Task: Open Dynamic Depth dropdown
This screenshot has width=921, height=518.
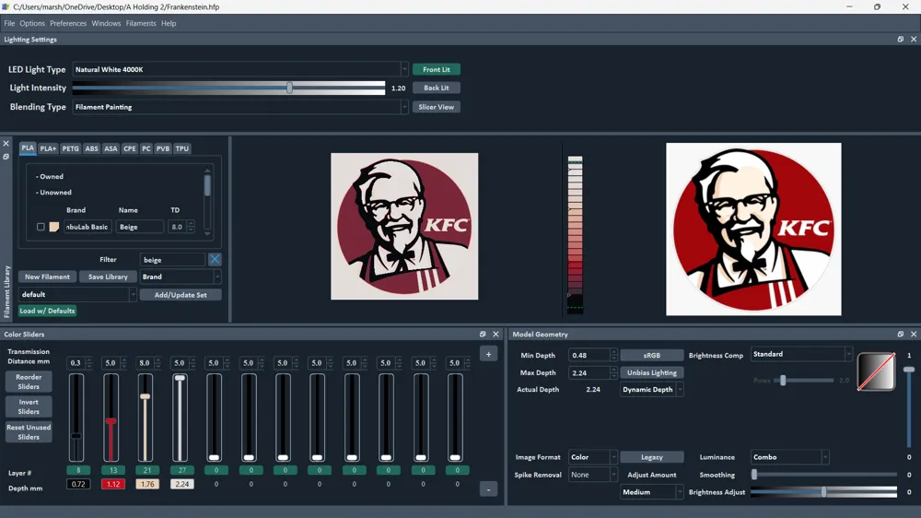Action: [x=652, y=390]
